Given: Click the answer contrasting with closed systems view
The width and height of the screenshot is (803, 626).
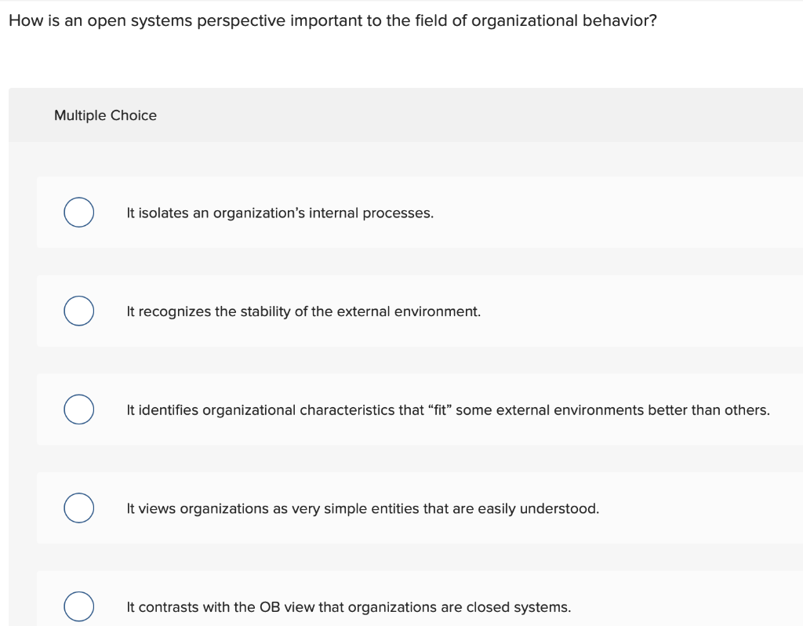Looking at the screenshot, I should [x=349, y=607].
